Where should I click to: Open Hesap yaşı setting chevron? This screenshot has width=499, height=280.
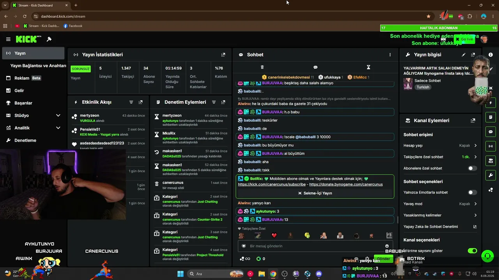tap(475, 145)
